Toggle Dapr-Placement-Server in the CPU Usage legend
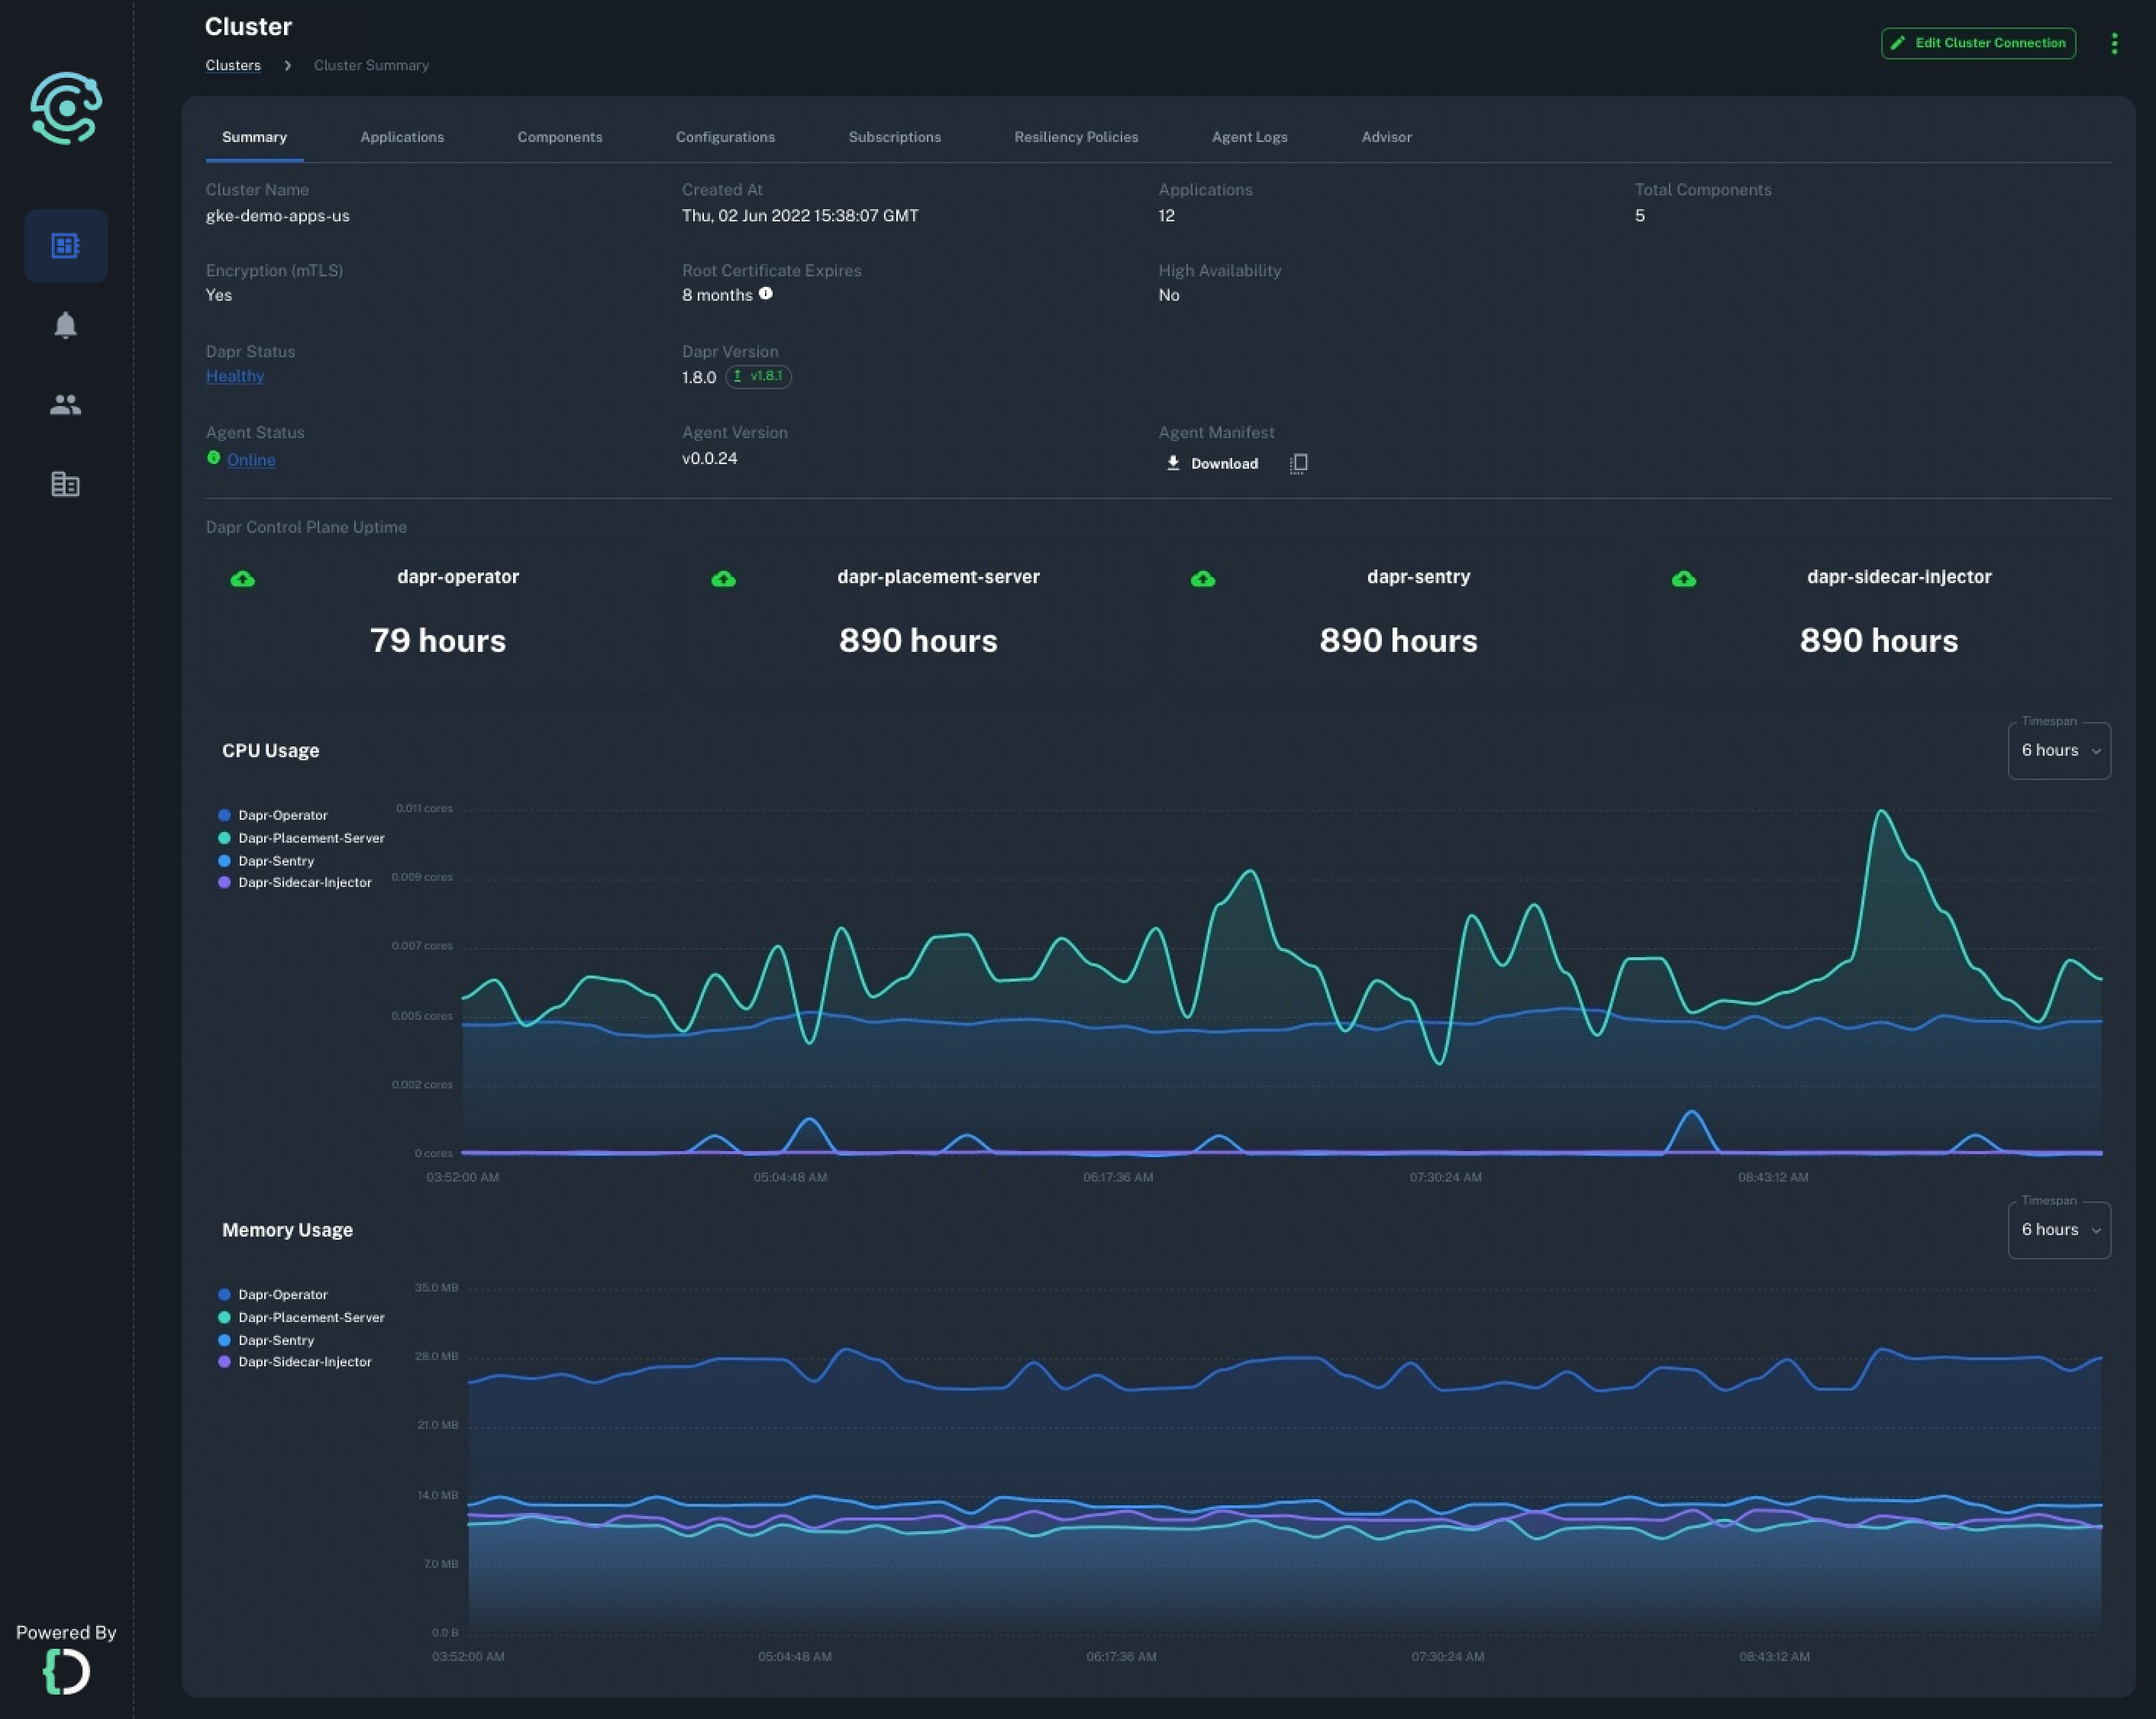The height and width of the screenshot is (1719, 2156). 310,838
